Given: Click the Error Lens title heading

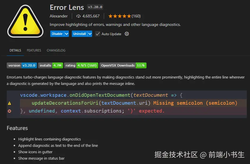Looking at the screenshot, I should click(x=67, y=7).
